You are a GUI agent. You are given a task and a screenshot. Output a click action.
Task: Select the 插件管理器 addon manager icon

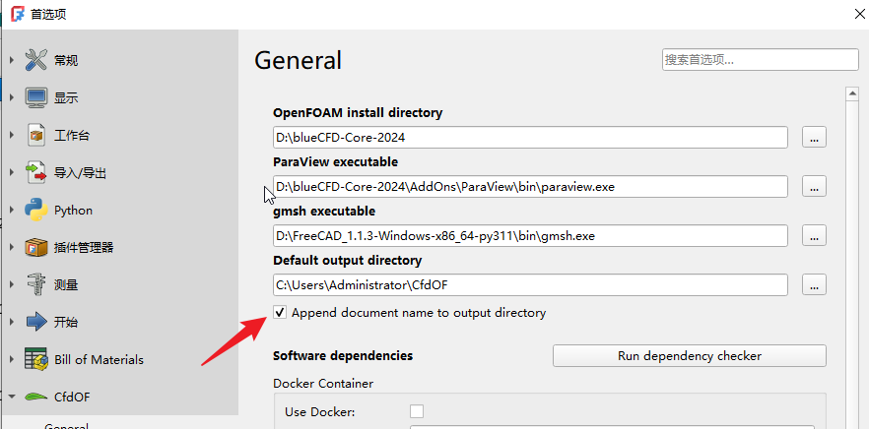pos(36,247)
